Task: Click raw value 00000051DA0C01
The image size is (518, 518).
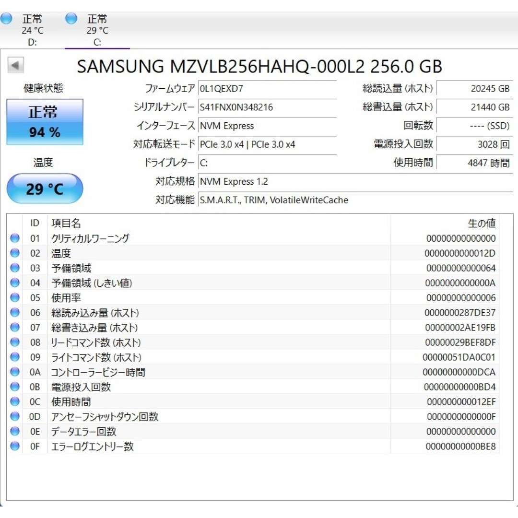Action: point(459,357)
